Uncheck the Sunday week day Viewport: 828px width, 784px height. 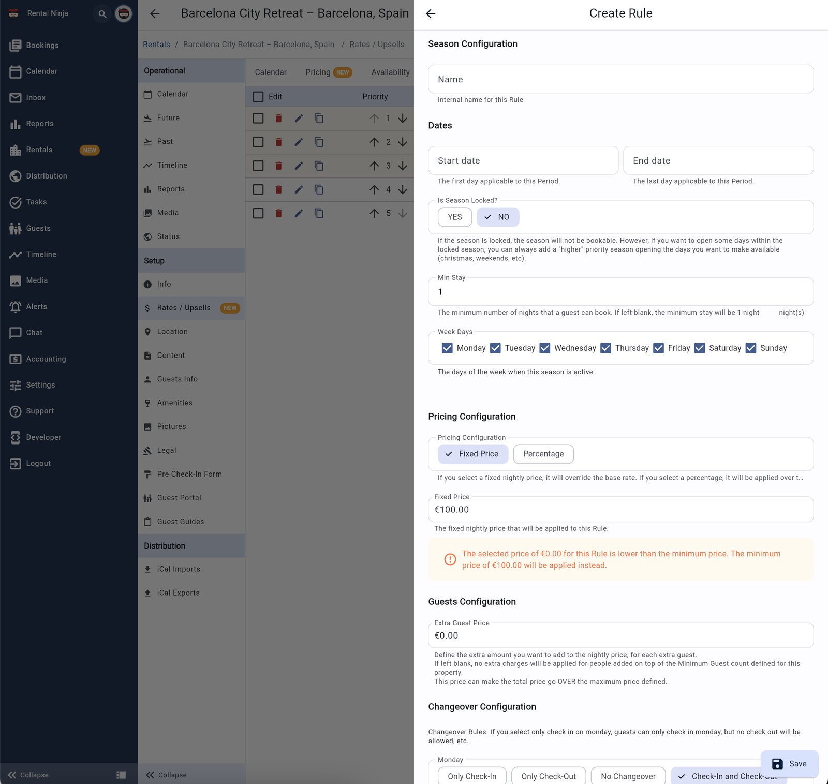751,348
